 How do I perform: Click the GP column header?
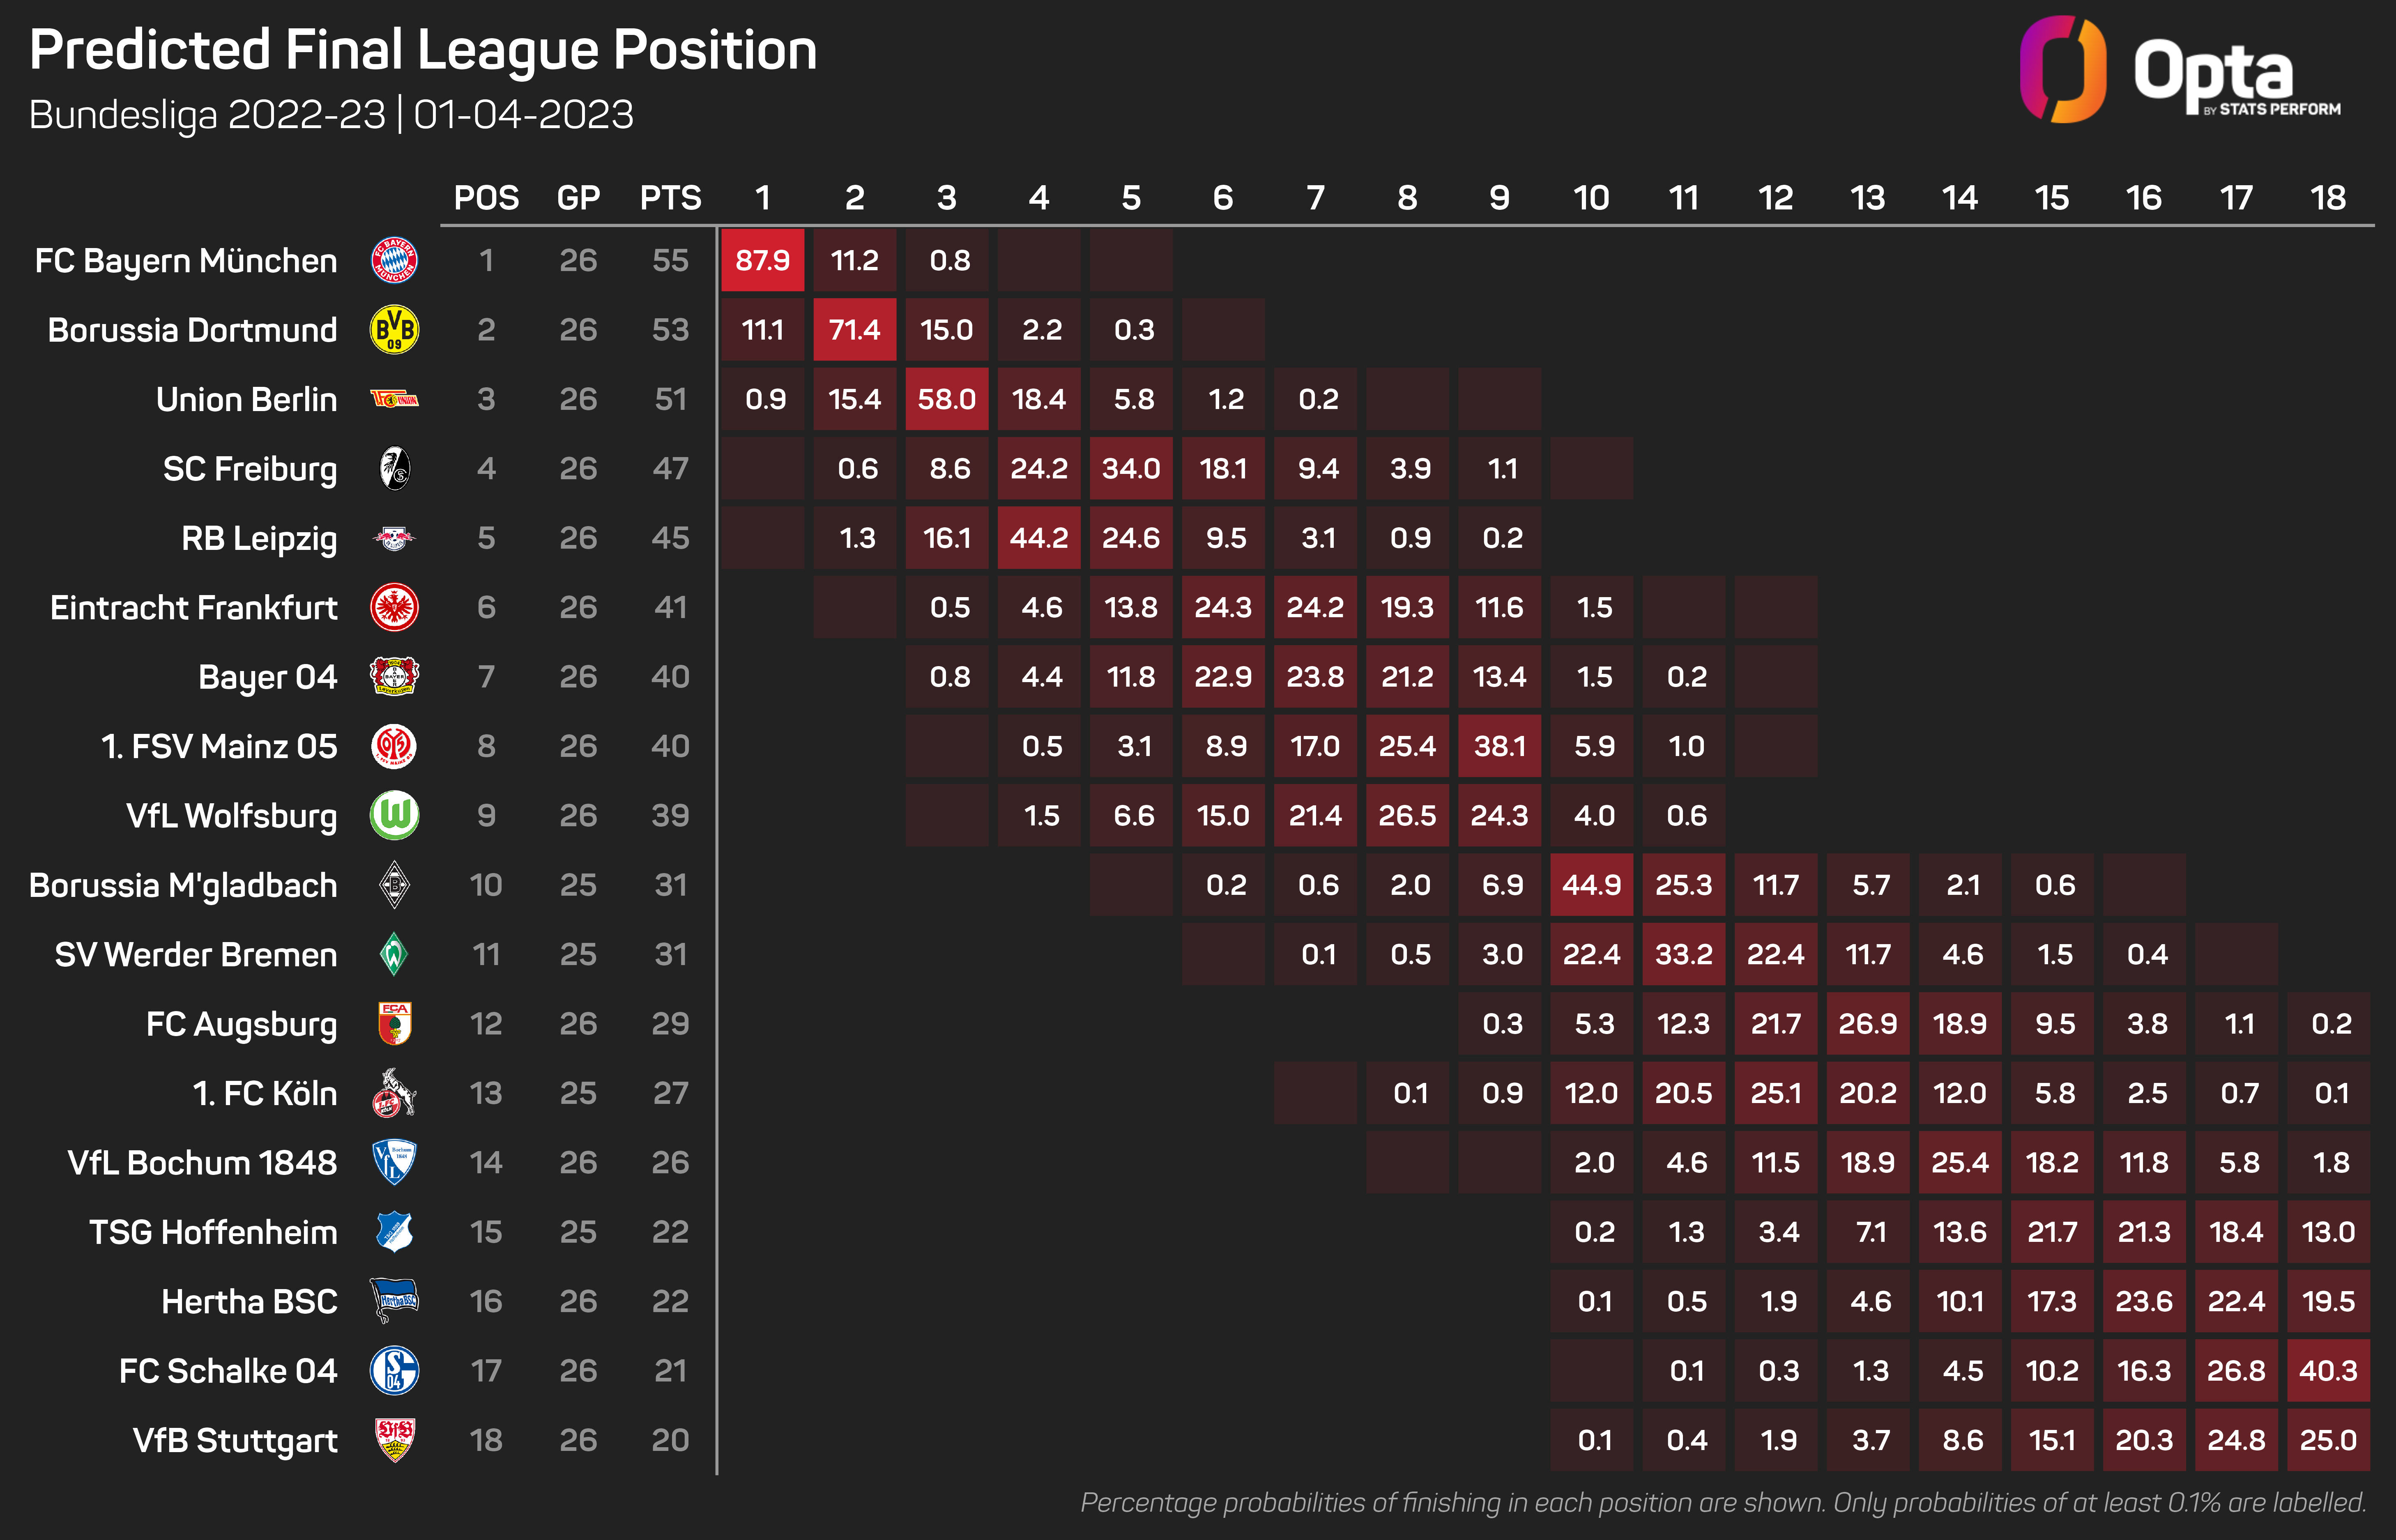[578, 198]
